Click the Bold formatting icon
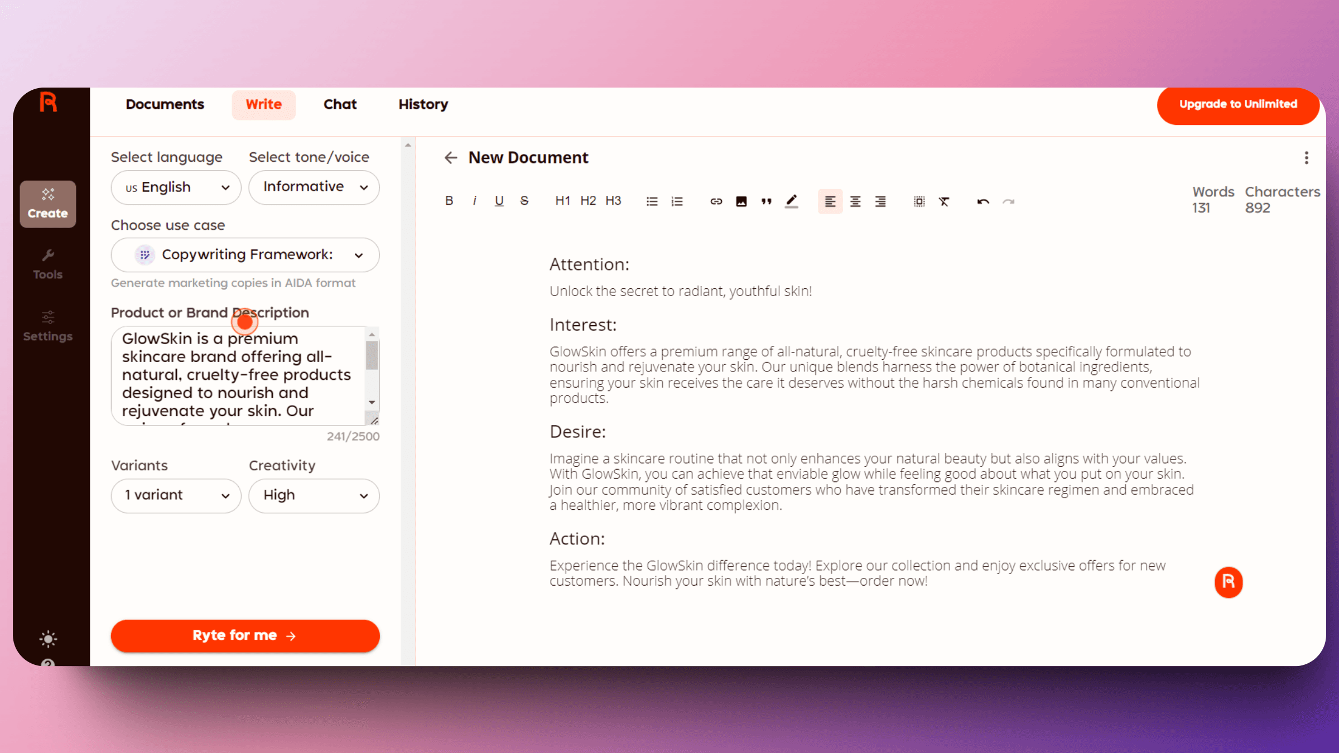This screenshot has height=753, width=1339. click(x=450, y=201)
